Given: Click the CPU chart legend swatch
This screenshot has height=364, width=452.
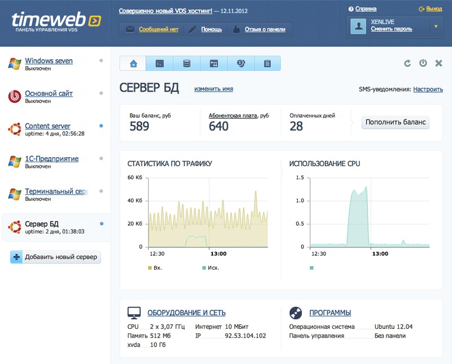Looking at the screenshot, I should (x=311, y=268).
